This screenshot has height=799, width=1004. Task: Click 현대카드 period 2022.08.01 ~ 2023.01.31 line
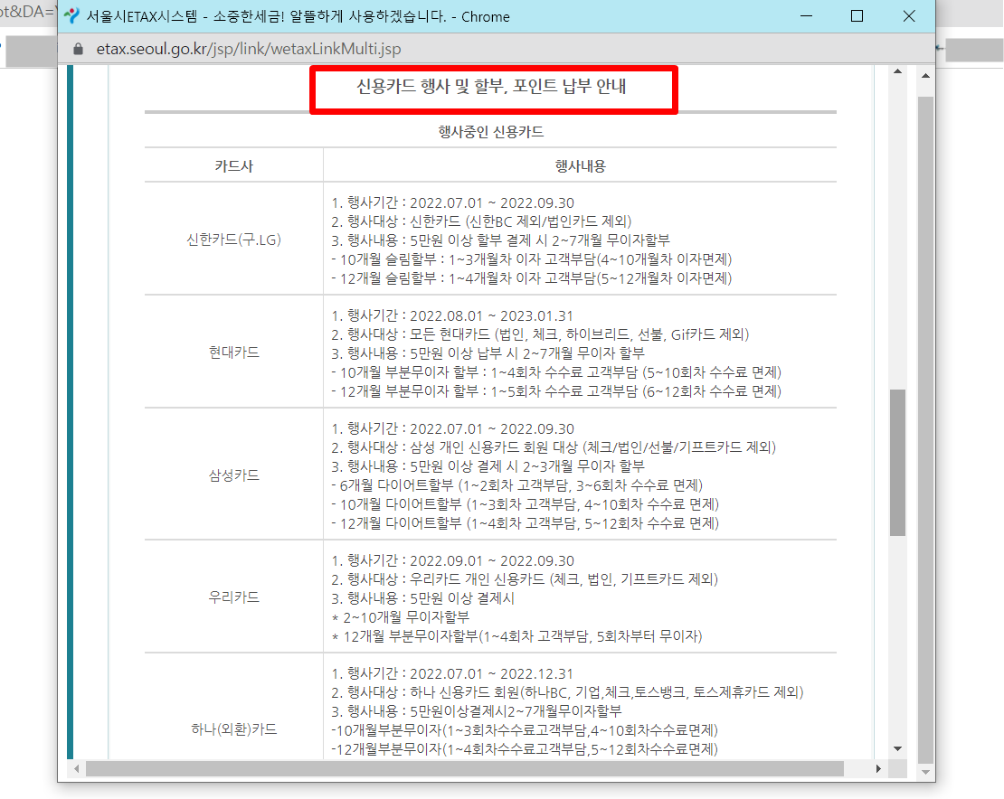tap(452, 316)
